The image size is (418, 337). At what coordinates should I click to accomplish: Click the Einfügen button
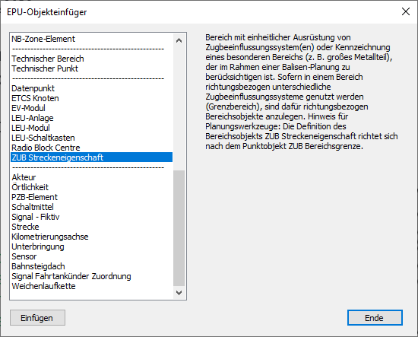[37, 317]
